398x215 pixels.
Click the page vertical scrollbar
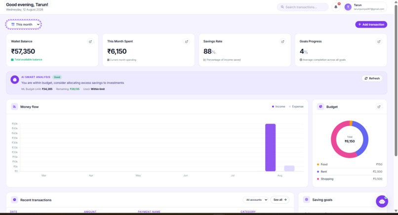[396, 80]
